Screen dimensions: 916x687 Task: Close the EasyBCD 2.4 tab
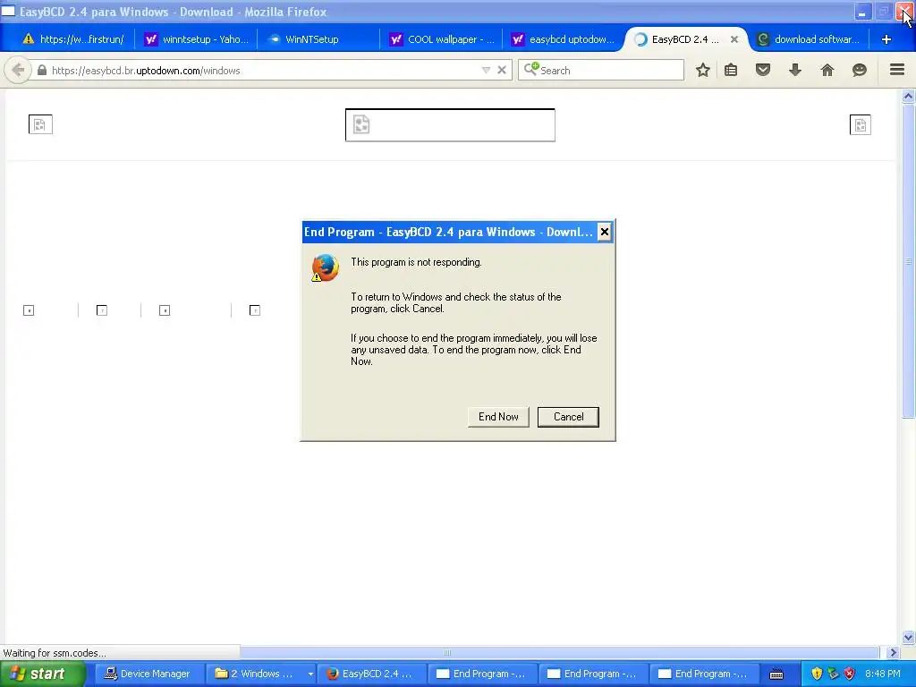pos(734,39)
